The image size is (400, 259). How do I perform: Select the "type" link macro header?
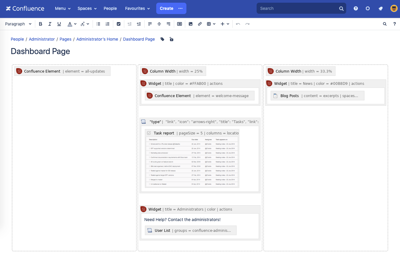pos(200,122)
